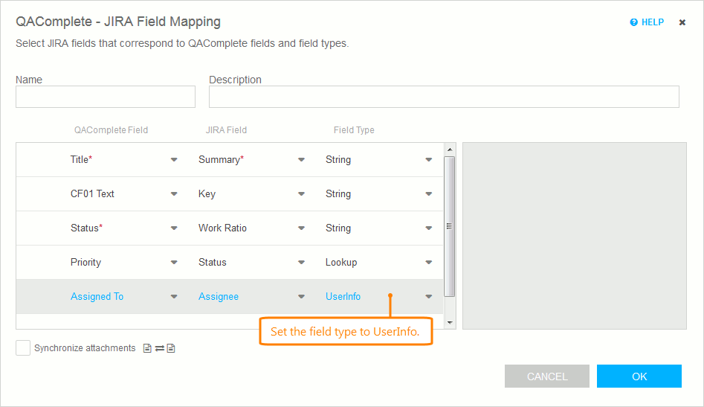Open the Lookup field type dropdown
The height and width of the screenshot is (407, 704).
pyautogui.click(x=429, y=263)
